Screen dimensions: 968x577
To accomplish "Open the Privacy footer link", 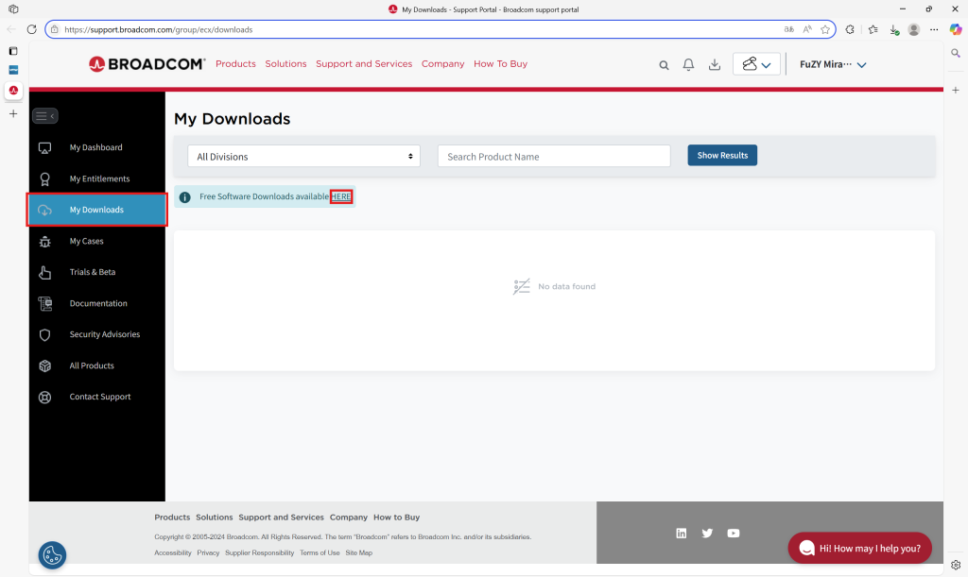I will (208, 553).
